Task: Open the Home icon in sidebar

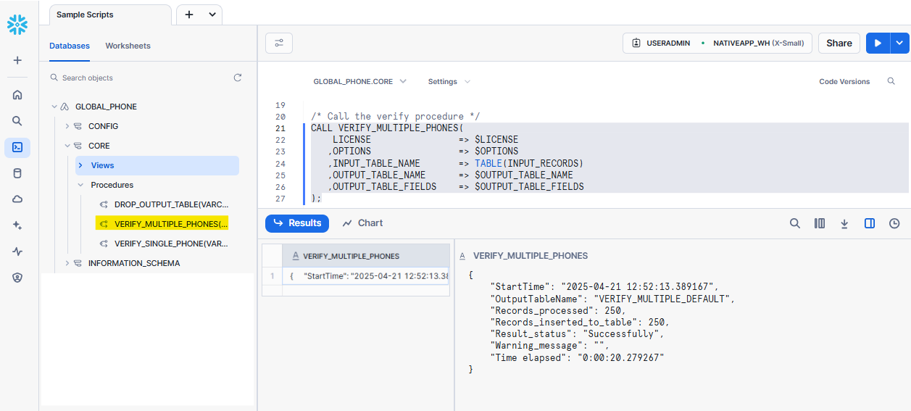Action: point(17,95)
